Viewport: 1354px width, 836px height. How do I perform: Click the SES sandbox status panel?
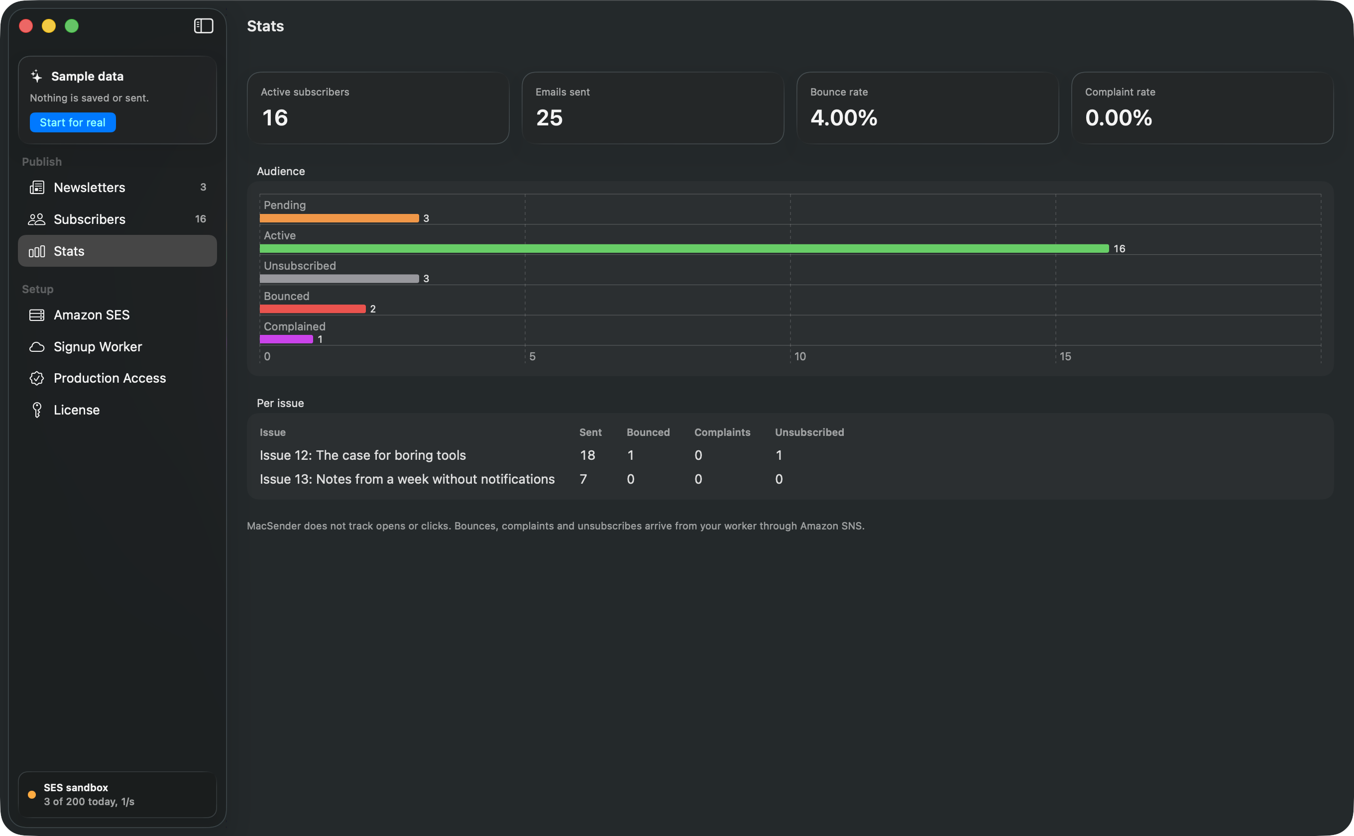(x=117, y=795)
